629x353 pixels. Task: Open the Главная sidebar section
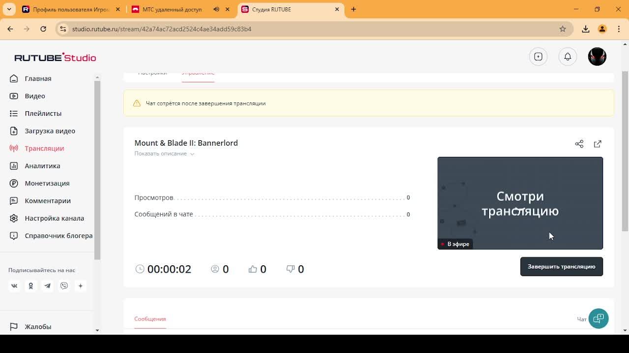pos(38,78)
